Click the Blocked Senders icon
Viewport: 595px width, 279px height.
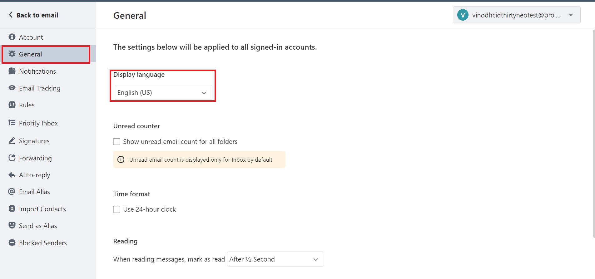(x=12, y=242)
